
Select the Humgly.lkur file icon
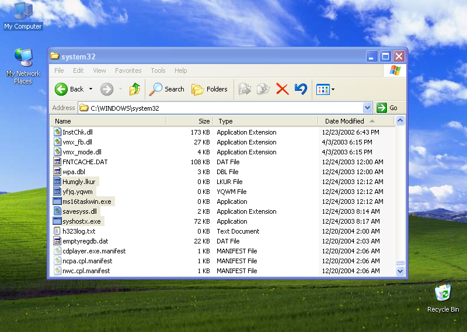[x=57, y=181]
